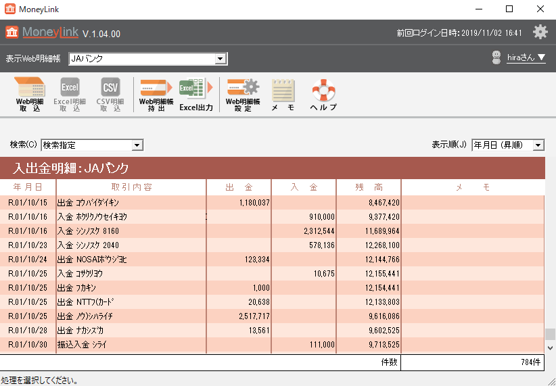
Task: Click the CSV明細取込 toolbar icon
Action: pyautogui.click(x=110, y=94)
